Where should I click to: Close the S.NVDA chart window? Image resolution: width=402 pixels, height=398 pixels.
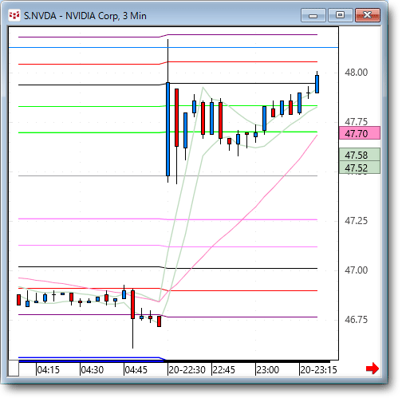coord(368,15)
